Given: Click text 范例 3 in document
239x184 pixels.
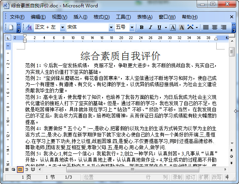Looking at the screenshot, I should click(32, 97).
